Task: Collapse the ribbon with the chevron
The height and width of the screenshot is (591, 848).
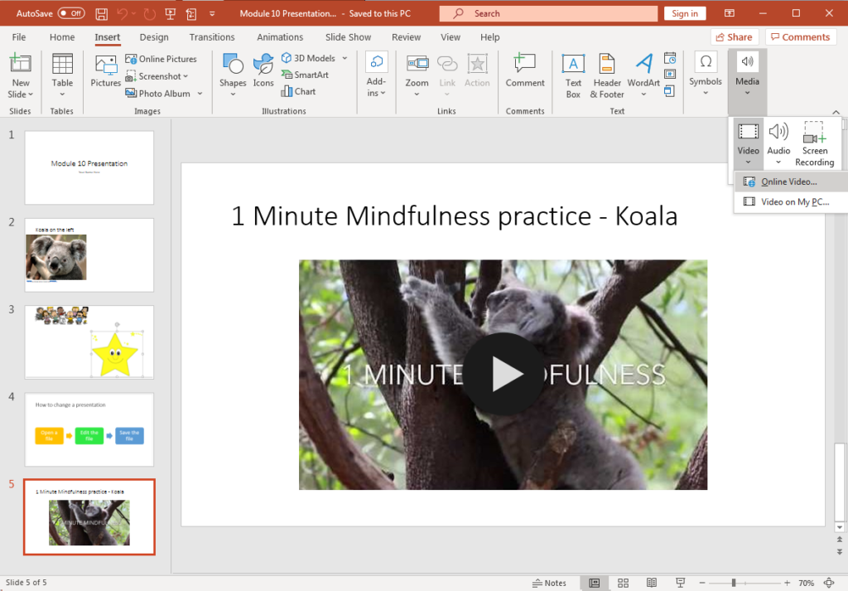Action: click(836, 112)
